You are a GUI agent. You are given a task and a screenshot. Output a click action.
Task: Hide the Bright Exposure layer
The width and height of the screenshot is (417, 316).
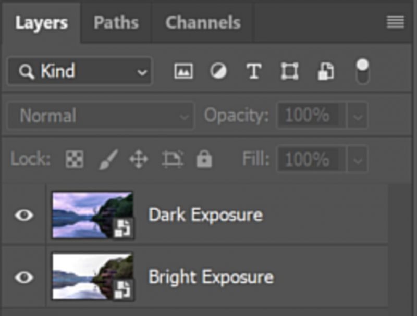[x=24, y=277]
